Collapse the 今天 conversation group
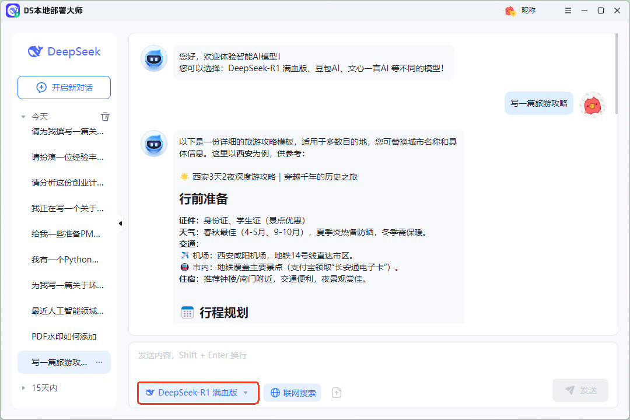Viewport: 630px width, 420px height. [22, 117]
